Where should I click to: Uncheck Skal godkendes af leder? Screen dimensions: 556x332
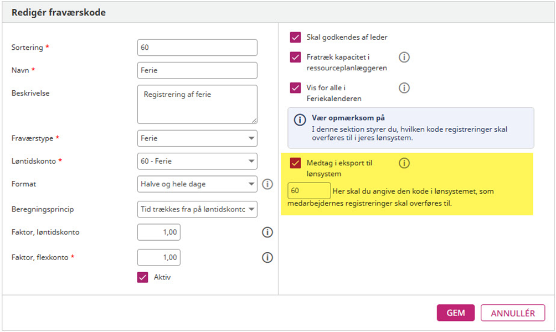[295, 38]
